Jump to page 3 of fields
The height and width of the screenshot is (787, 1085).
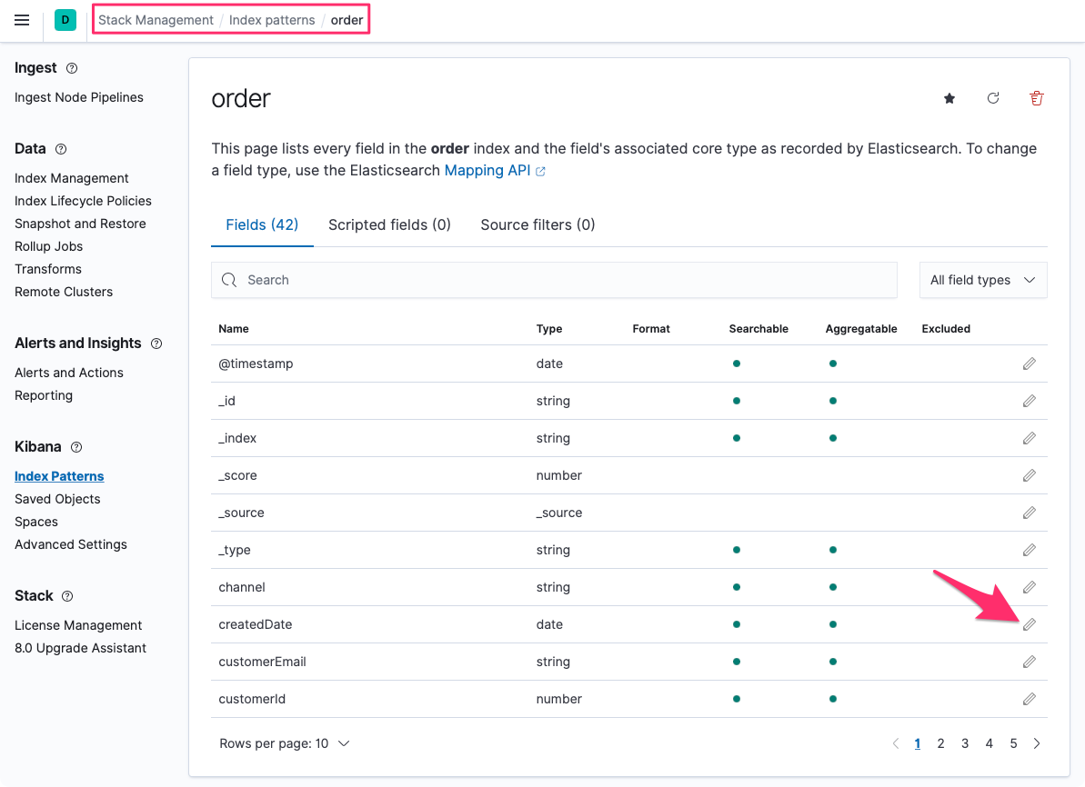click(x=965, y=743)
